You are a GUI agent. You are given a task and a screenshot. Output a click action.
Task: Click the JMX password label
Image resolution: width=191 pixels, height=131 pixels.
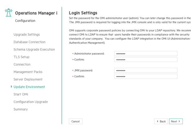tap(83, 71)
